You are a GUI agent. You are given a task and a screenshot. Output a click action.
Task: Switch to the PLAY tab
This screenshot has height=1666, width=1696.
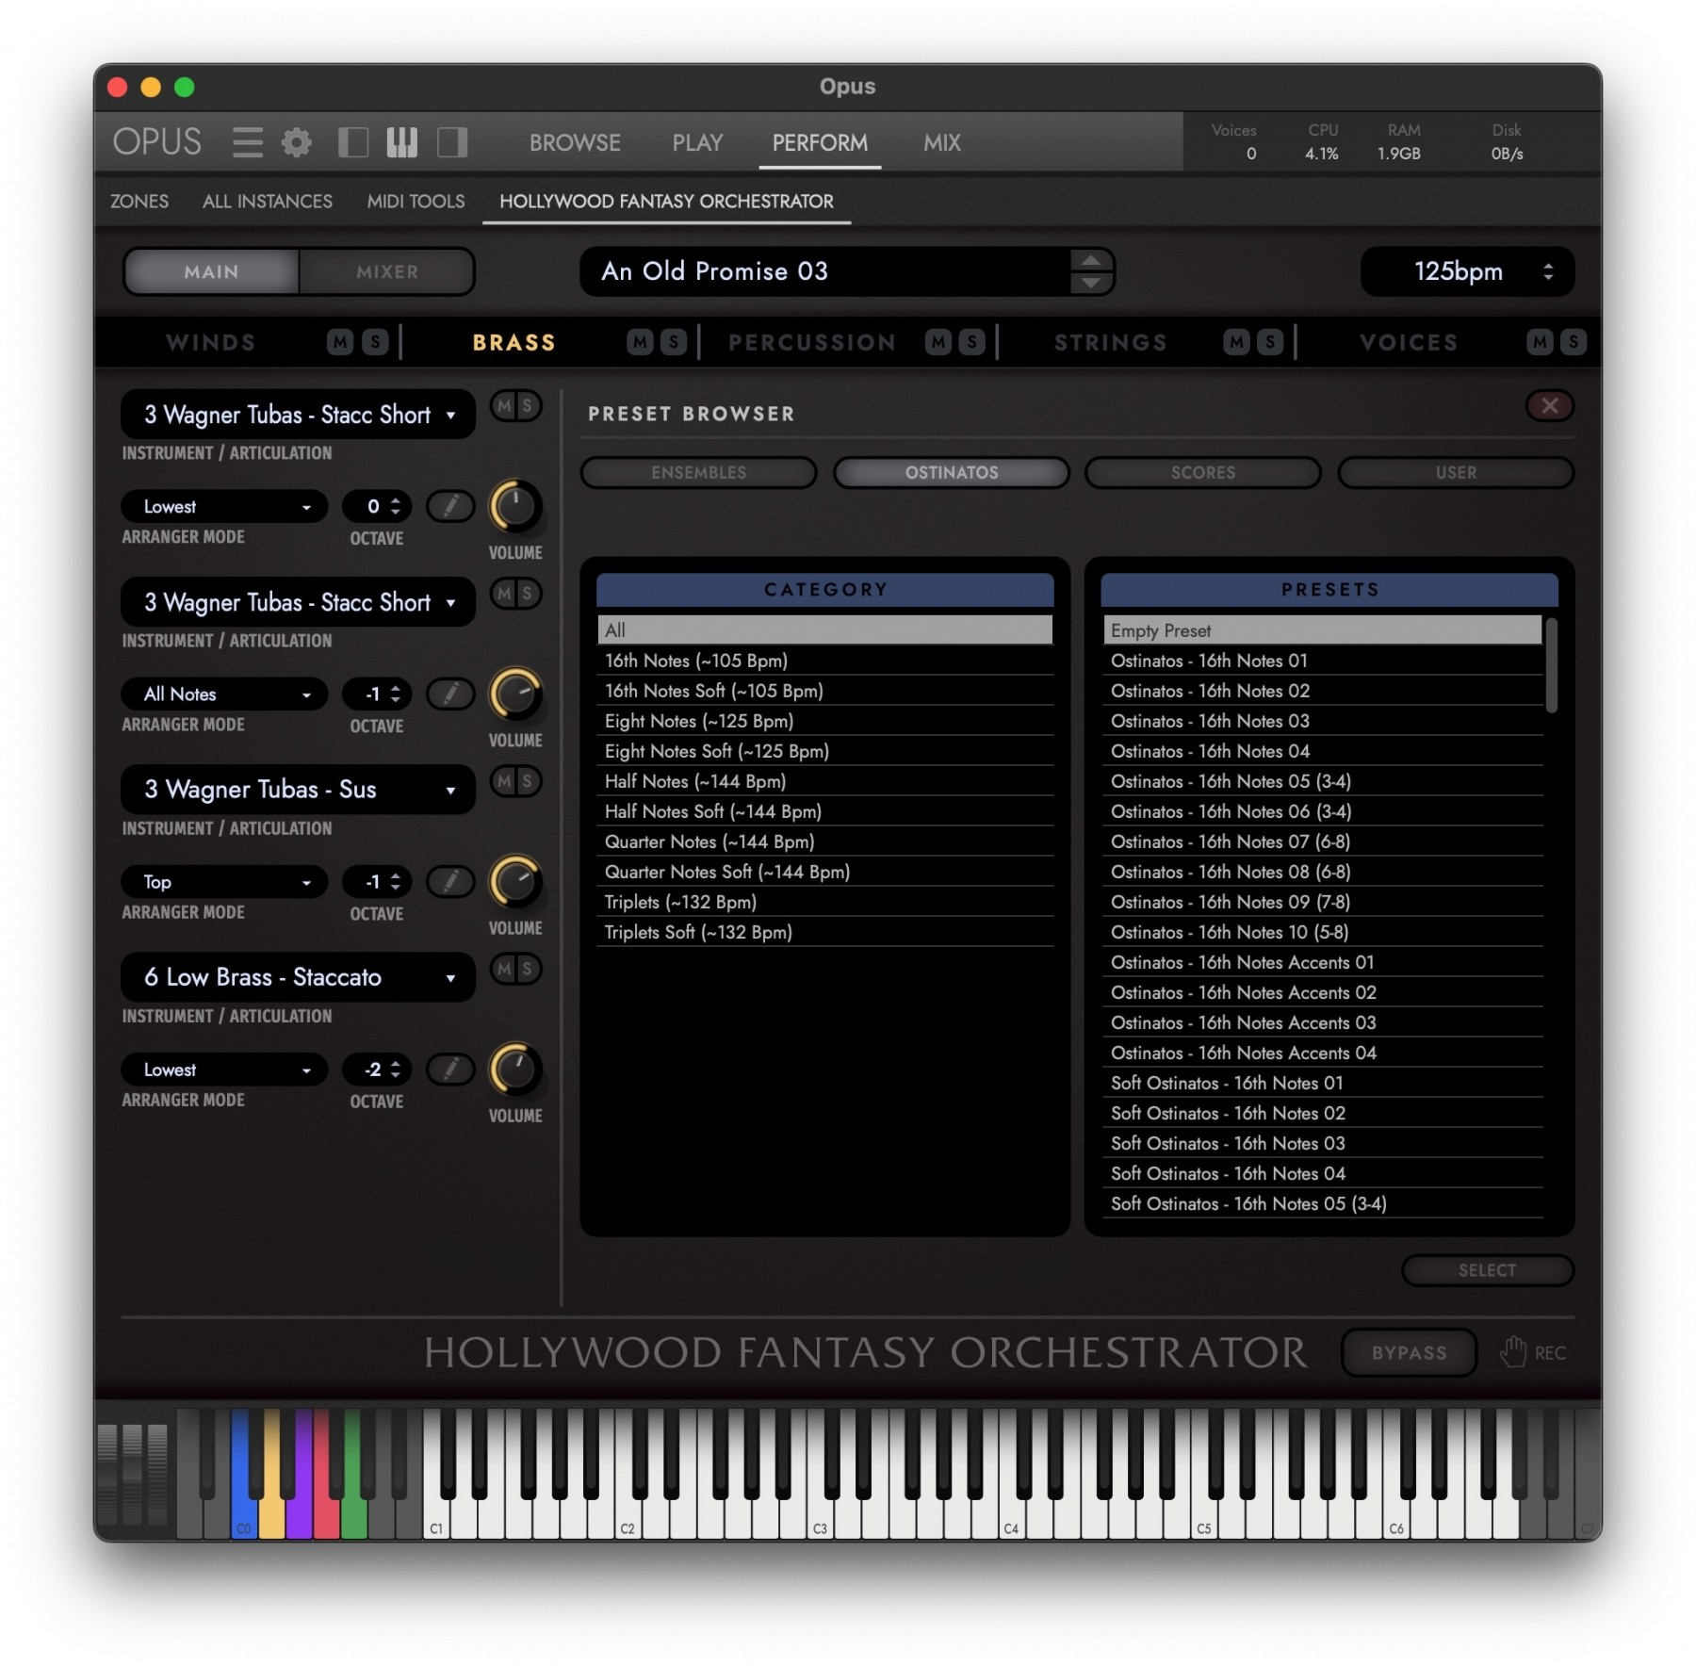(x=697, y=142)
